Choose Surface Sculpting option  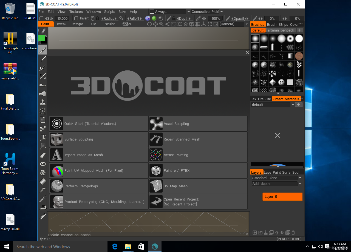tap(99, 139)
